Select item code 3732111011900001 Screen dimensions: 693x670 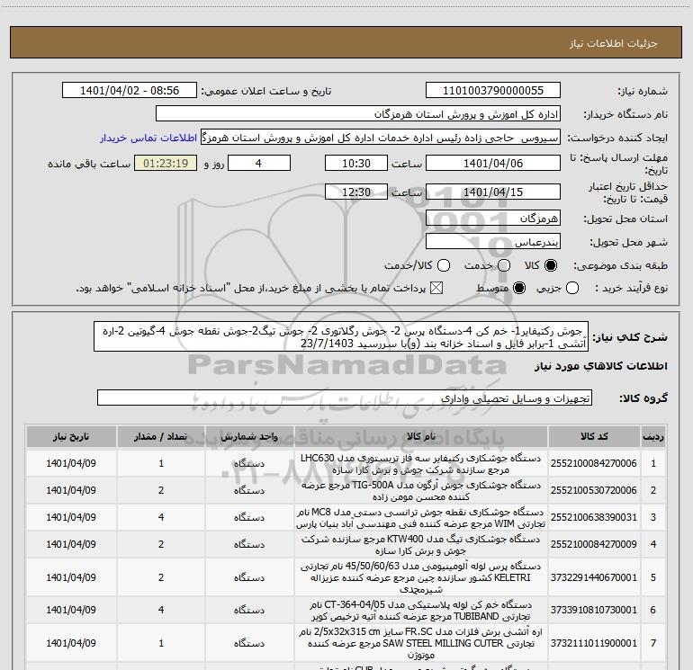[594, 643]
